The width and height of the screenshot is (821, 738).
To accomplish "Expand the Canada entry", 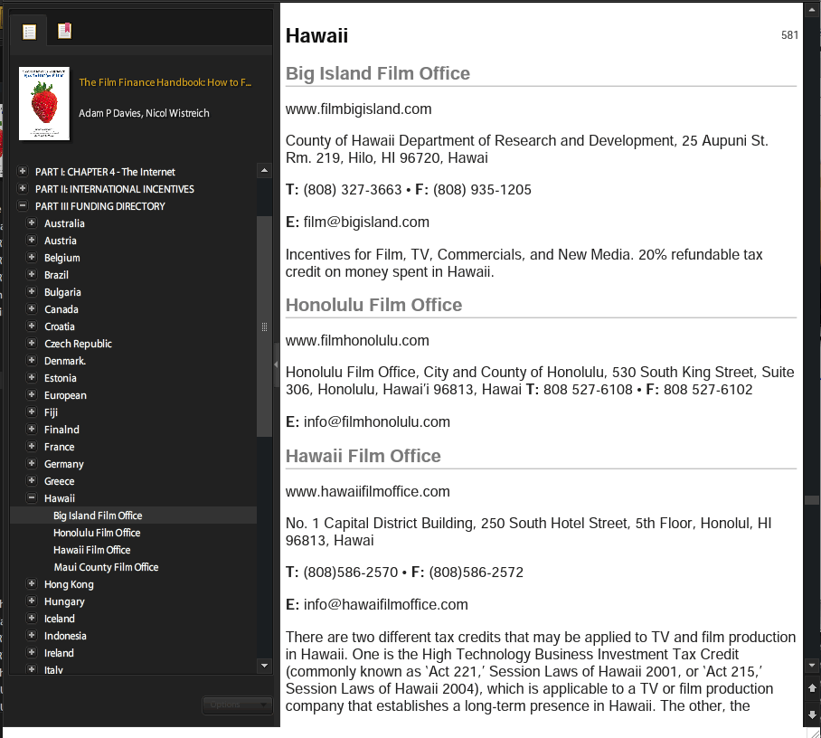I will [32, 309].
